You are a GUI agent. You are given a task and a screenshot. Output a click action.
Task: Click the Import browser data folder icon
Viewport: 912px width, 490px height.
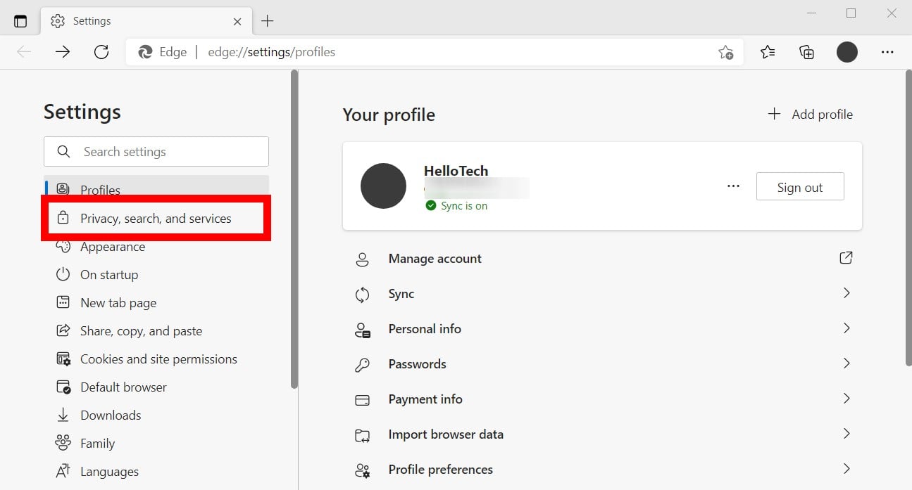click(363, 435)
